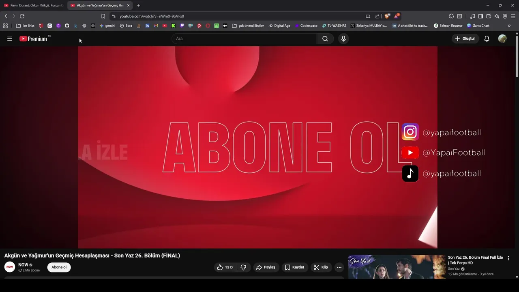Image resolution: width=519 pixels, height=292 pixels.
Task: Toggle the browser sidebar panel icon
Action: tap(480, 16)
